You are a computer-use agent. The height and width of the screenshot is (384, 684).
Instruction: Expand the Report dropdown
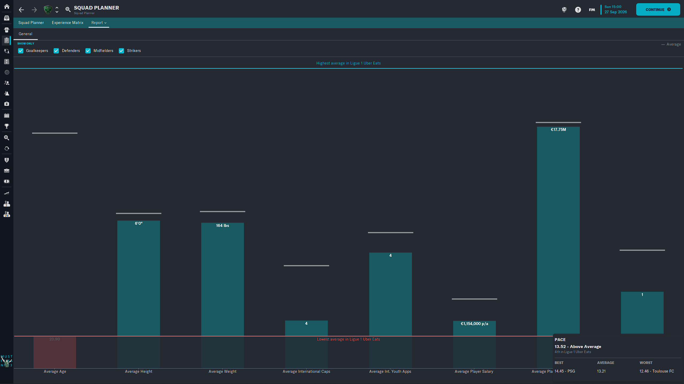click(99, 23)
